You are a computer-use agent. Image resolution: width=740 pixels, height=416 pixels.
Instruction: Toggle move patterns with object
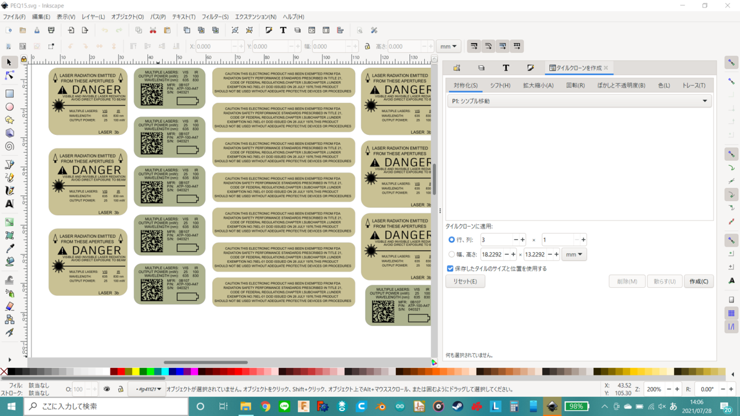517,46
